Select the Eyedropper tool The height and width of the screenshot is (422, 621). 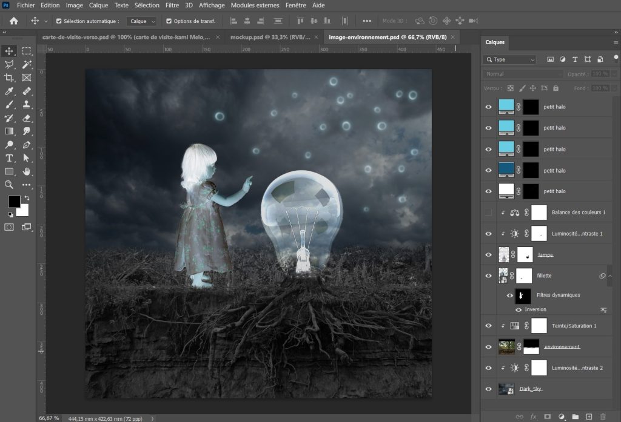9,91
